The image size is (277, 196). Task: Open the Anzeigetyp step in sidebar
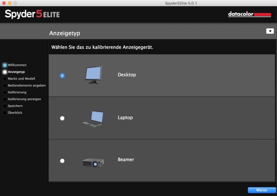click(16, 72)
